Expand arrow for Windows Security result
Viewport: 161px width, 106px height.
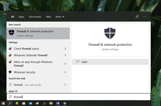click(65, 72)
